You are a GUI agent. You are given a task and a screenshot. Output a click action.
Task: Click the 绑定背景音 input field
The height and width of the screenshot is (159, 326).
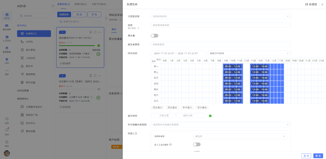[x=220, y=45]
